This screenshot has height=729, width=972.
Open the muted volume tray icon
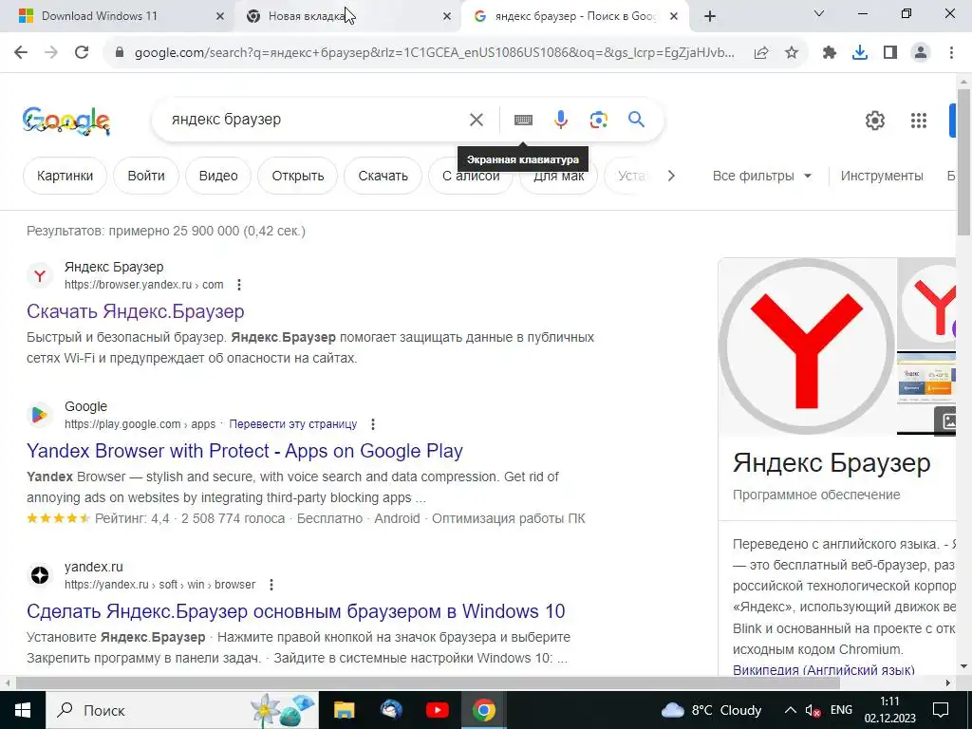[813, 710]
